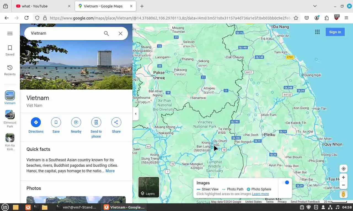Open Recents in sidebar

pos(10,70)
